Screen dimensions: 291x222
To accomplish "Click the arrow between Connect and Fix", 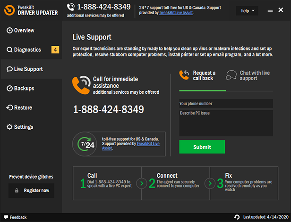I will 210,183.
